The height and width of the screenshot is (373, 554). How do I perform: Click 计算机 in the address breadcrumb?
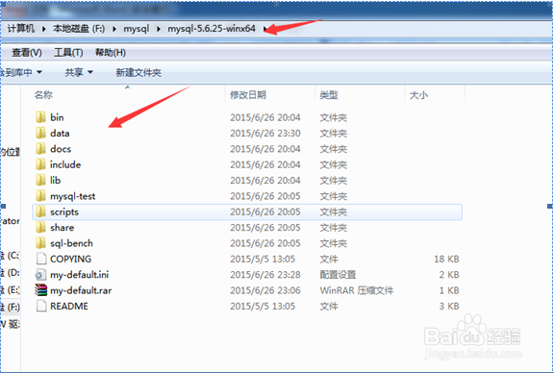[21, 28]
